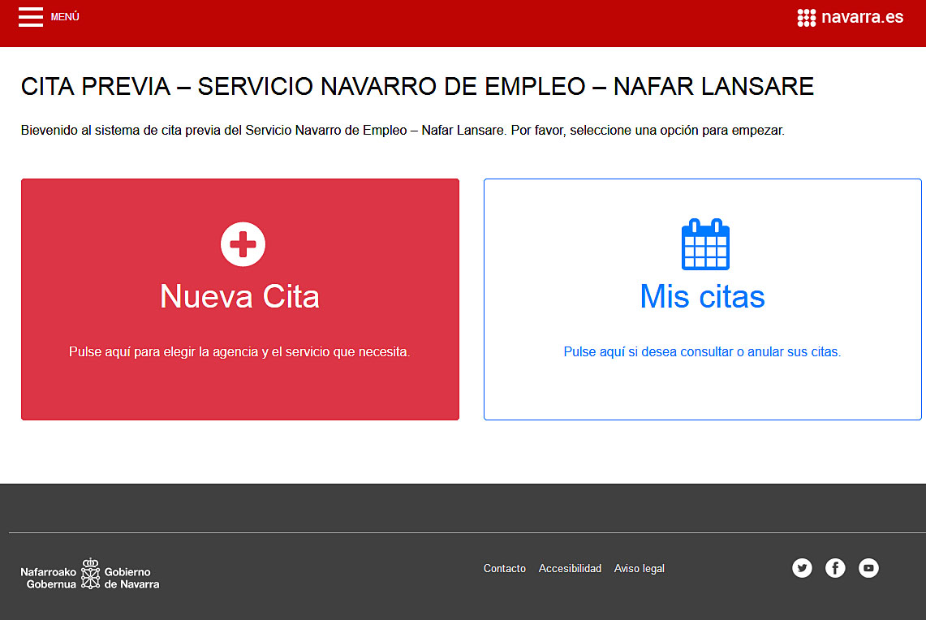Screen dimensions: 926x620
Task: Open the Twitter social icon
Action: tap(802, 568)
